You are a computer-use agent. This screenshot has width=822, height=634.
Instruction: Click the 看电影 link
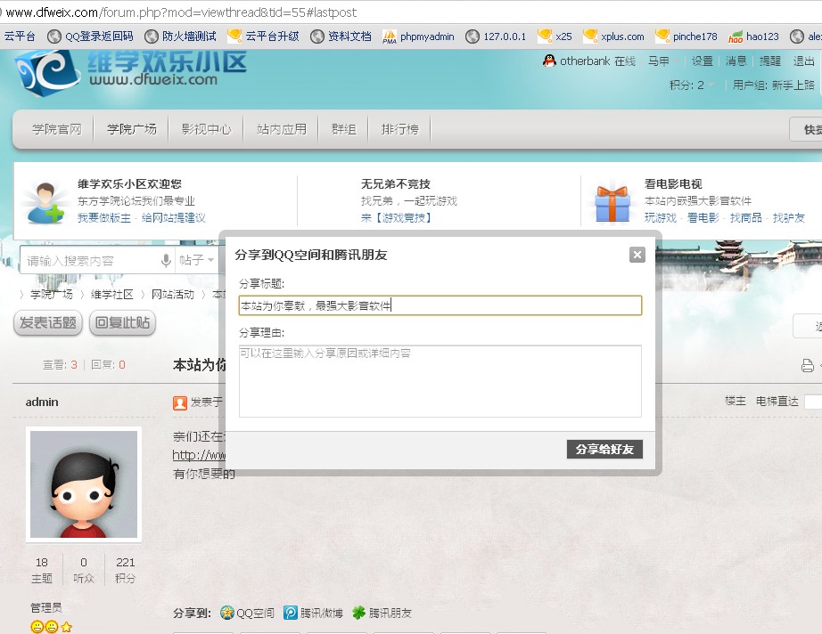[703, 218]
